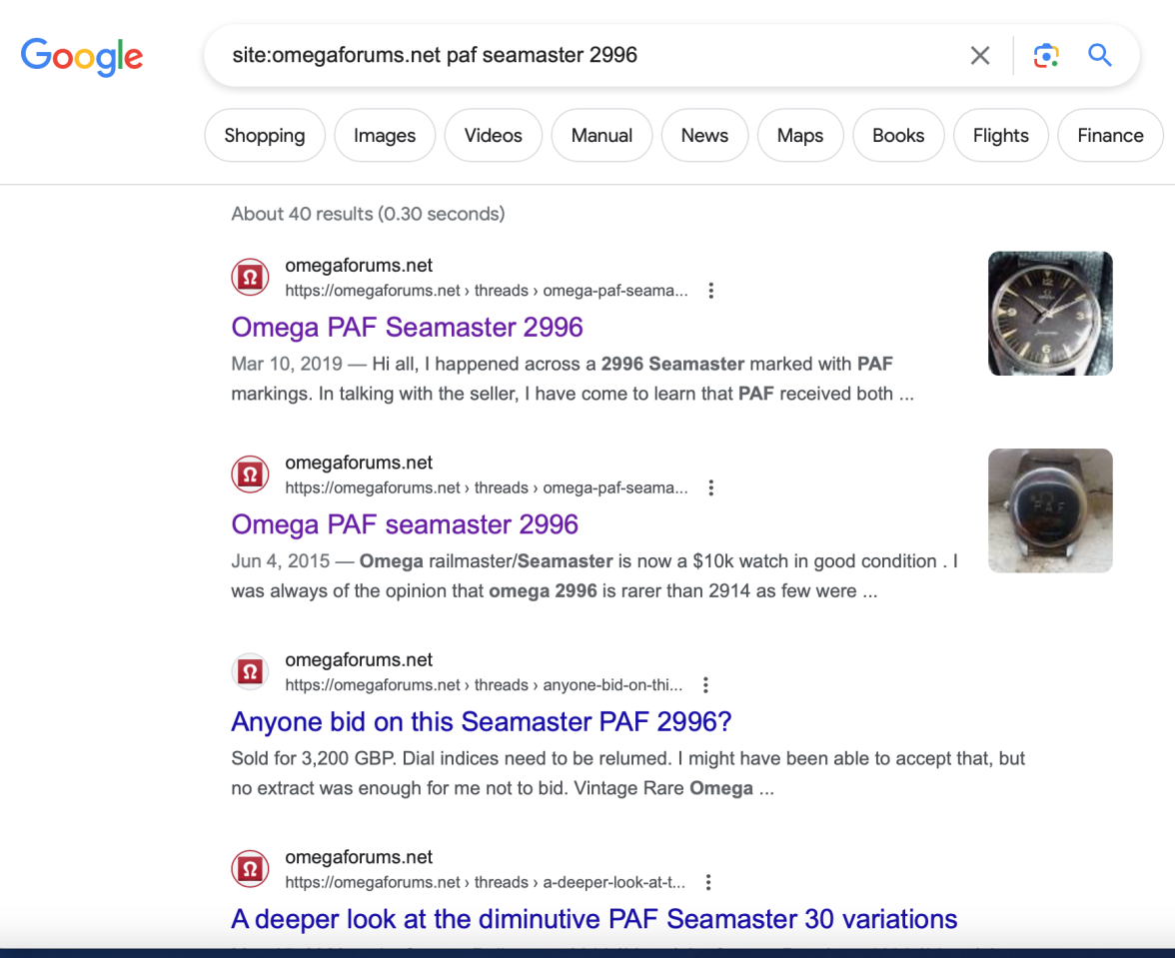The image size is (1175, 958).
Task: Open the three-dot menu on the 'Anyone bid' result
Action: pyautogui.click(x=705, y=684)
